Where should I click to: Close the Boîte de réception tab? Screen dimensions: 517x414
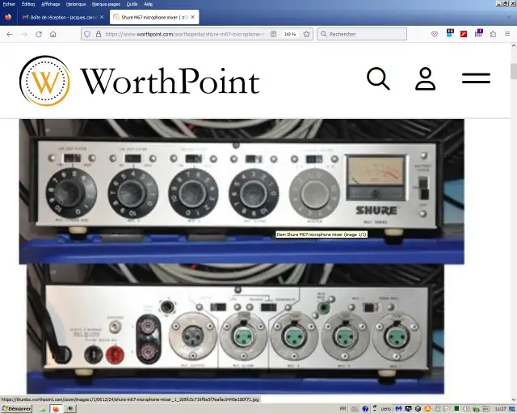tap(102, 17)
